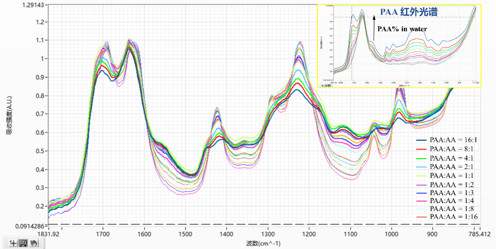Open the PAA 红外光谱 inset thumbnail

(400, 45)
